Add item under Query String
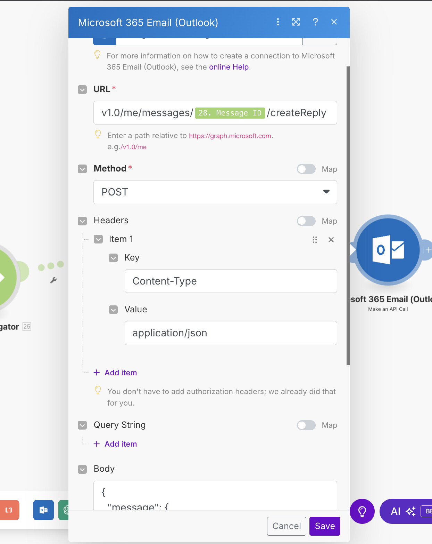432x544 pixels. (x=116, y=444)
